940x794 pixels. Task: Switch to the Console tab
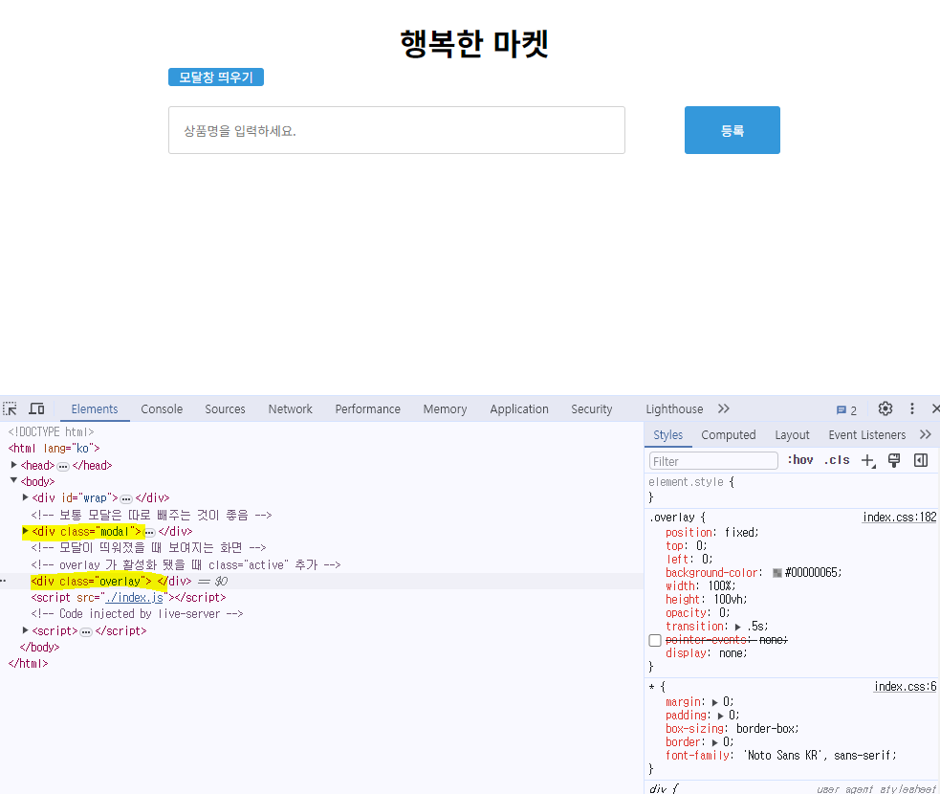pos(162,409)
